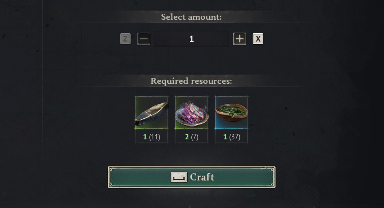Select the green herb bowl resource icon

coord(231,113)
